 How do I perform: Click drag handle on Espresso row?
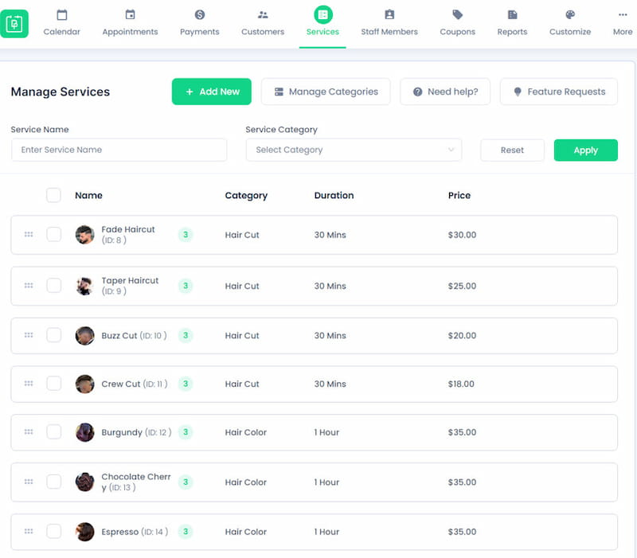(29, 531)
